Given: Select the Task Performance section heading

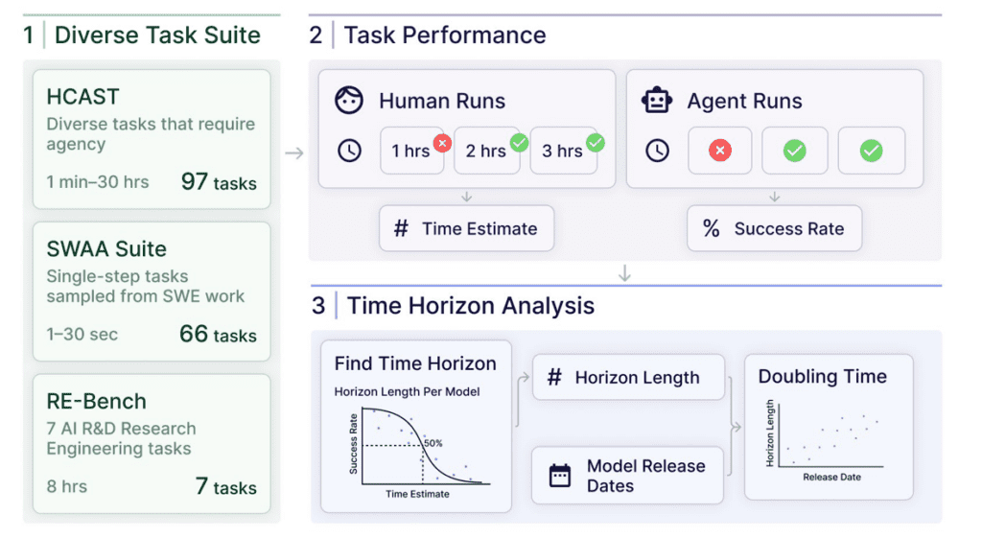Looking at the screenshot, I should point(445,36).
